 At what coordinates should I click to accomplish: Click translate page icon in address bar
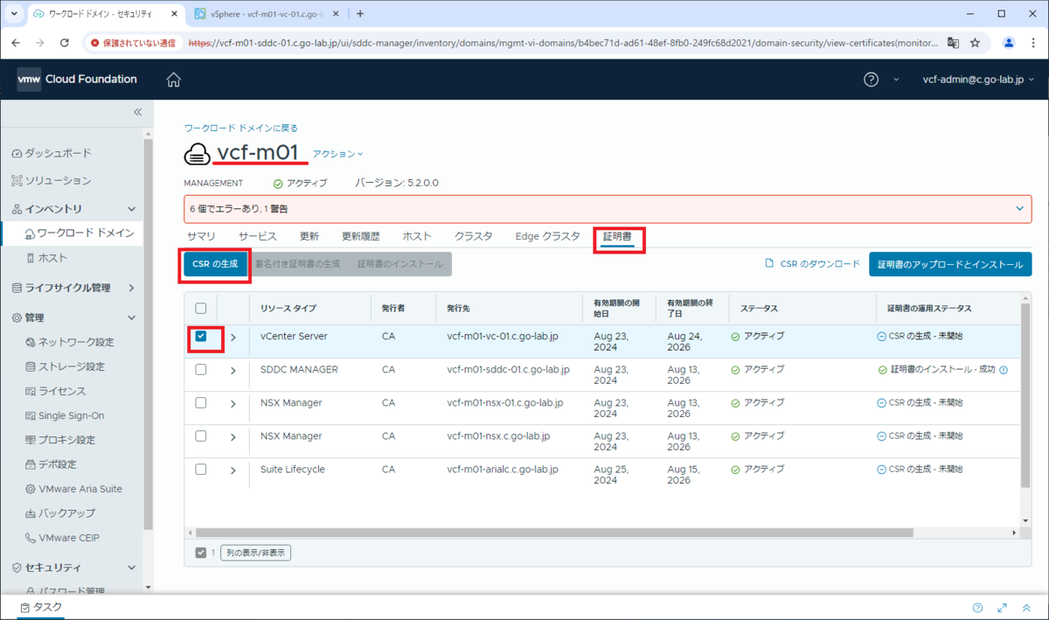point(953,42)
